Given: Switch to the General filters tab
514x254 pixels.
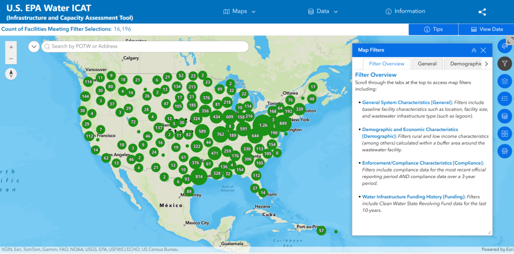Looking at the screenshot, I should (x=427, y=64).
